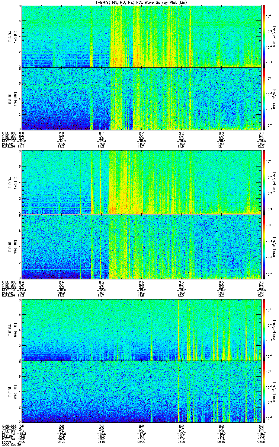The height and width of the screenshot is (447, 279).
Task: Click the THE B-parallel spectrogram panel
Action: click(x=141, y=391)
